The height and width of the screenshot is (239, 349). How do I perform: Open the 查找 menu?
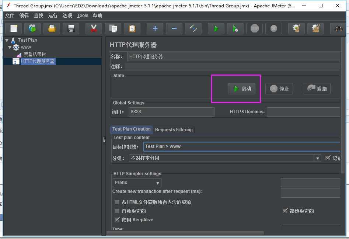point(38,15)
